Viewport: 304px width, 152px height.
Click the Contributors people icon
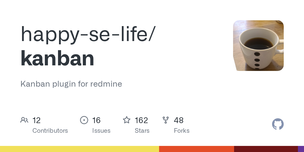pos(24,120)
